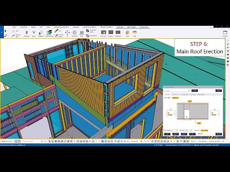Select the SubPanel tool

pyautogui.click(x=118, y=32)
